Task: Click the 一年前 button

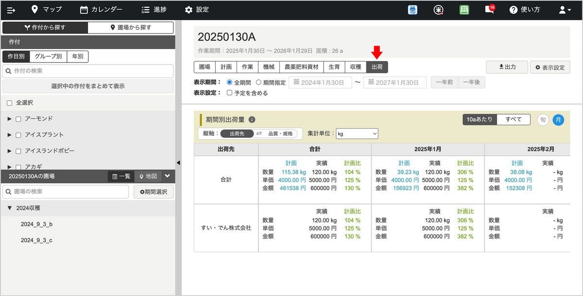Action: (x=445, y=82)
